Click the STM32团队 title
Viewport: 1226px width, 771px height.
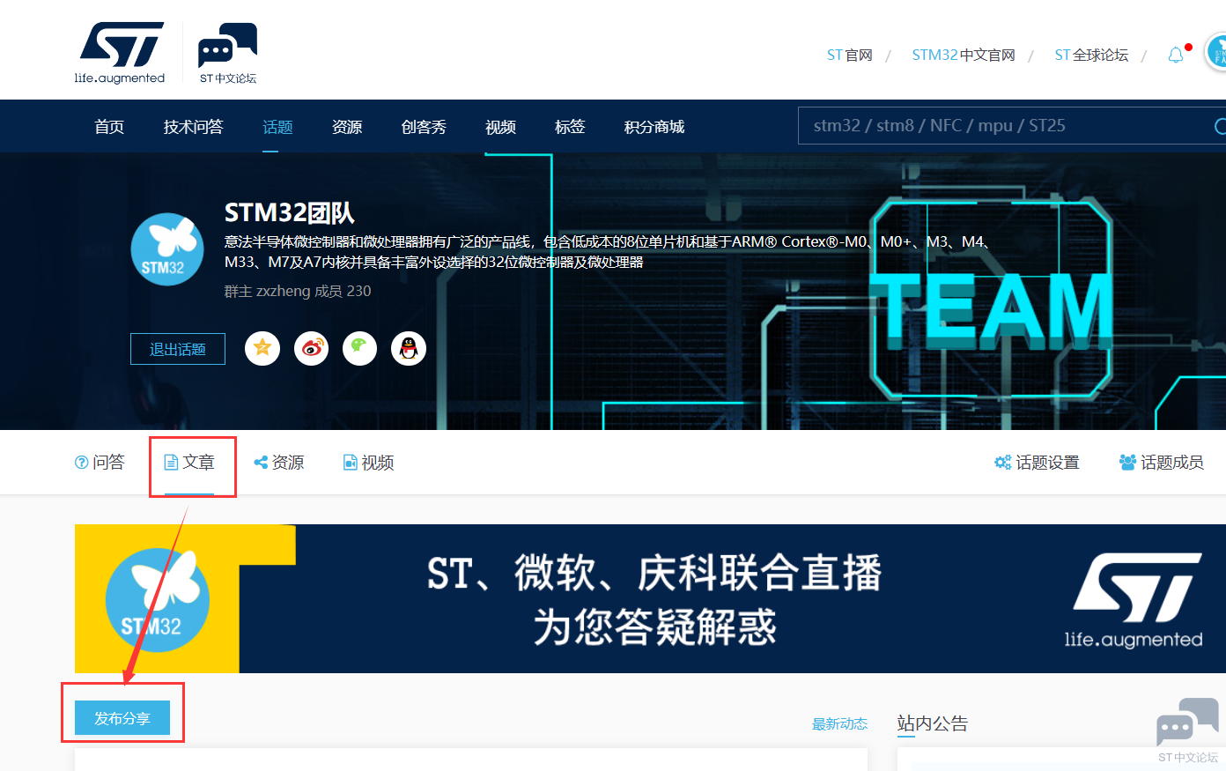pyautogui.click(x=289, y=213)
